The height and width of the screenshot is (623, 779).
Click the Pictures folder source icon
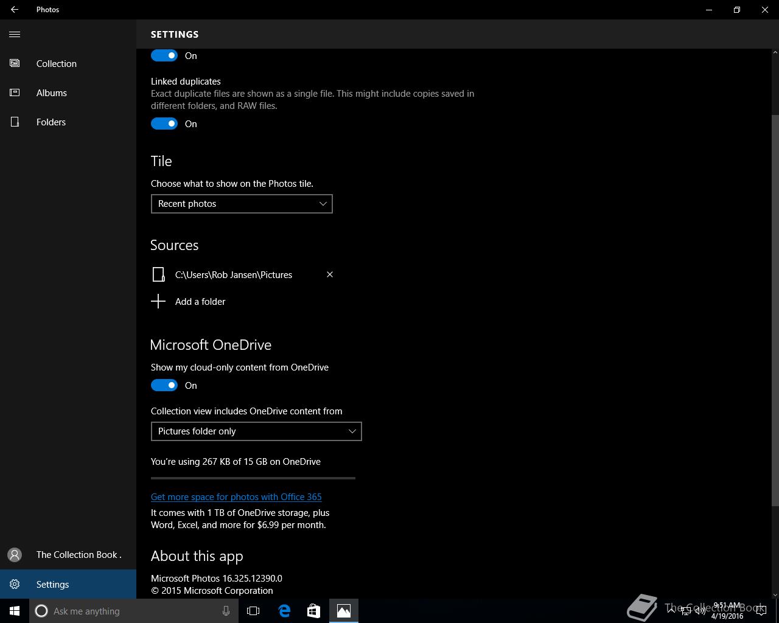click(x=158, y=274)
